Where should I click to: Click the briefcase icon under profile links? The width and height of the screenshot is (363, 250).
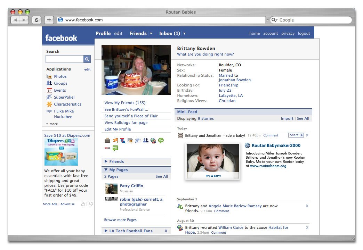(107, 140)
